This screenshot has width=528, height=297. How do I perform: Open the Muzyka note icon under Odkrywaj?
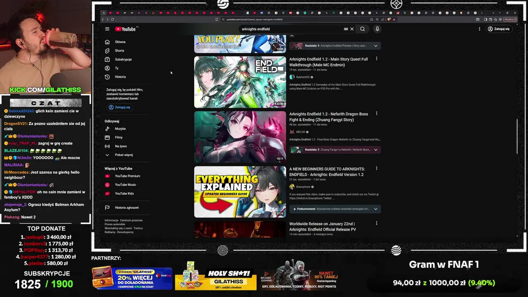[107, 129]
